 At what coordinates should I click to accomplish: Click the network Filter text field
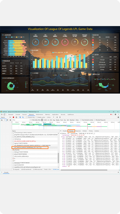(x=21, y=120)
